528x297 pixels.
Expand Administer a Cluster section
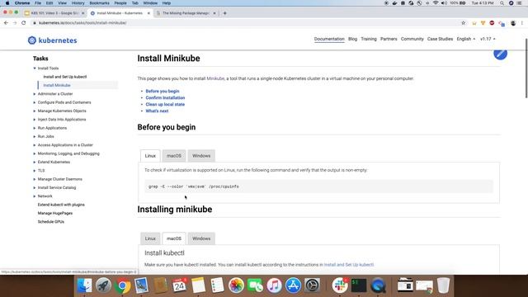35,94
